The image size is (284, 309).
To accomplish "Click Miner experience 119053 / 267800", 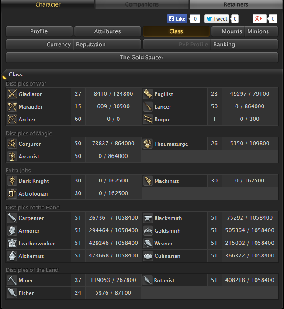I will 113,280.
